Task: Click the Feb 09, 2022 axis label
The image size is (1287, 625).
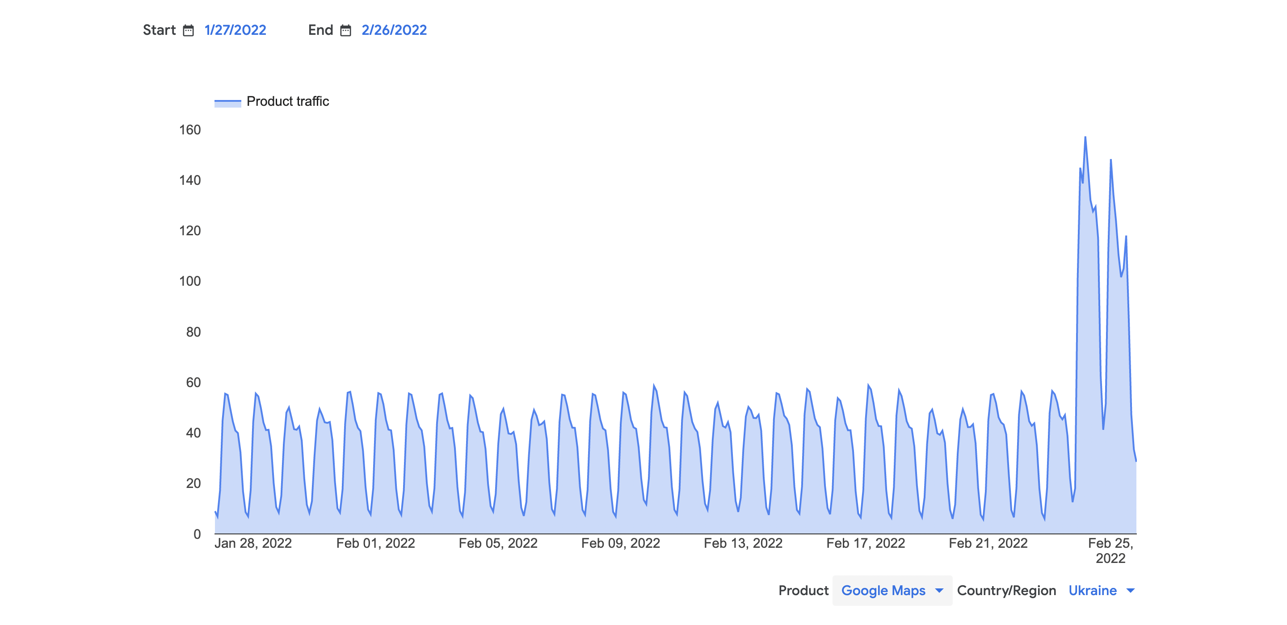Action: click(x=620, y=543)
